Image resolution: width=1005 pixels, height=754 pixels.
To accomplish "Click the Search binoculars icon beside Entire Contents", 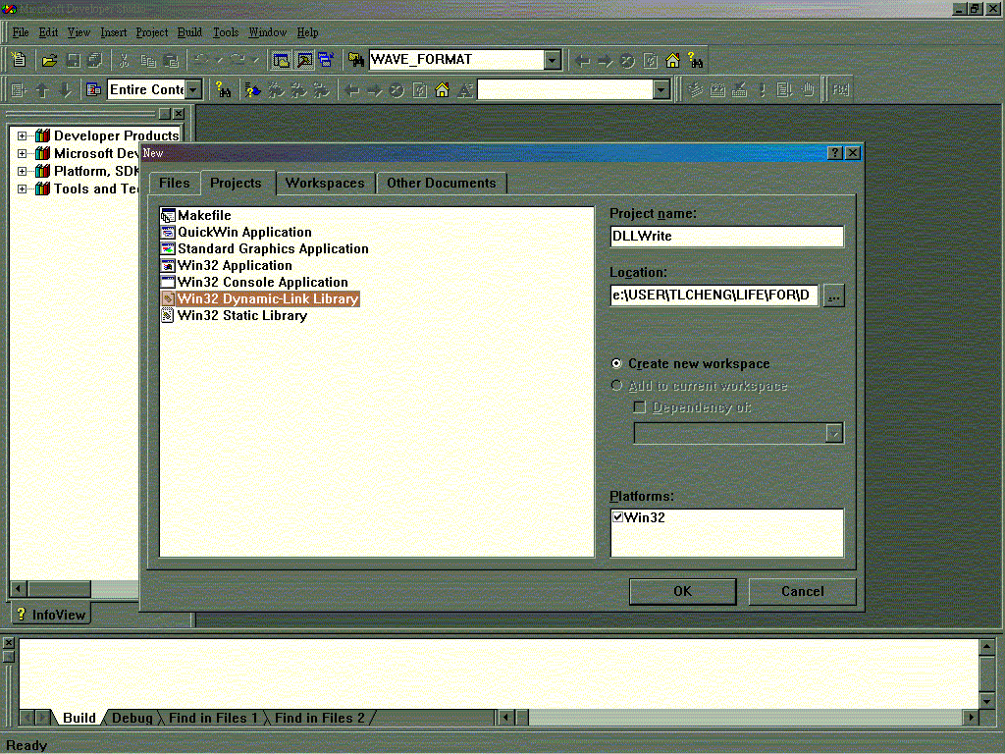I will (x=223, y=89).
